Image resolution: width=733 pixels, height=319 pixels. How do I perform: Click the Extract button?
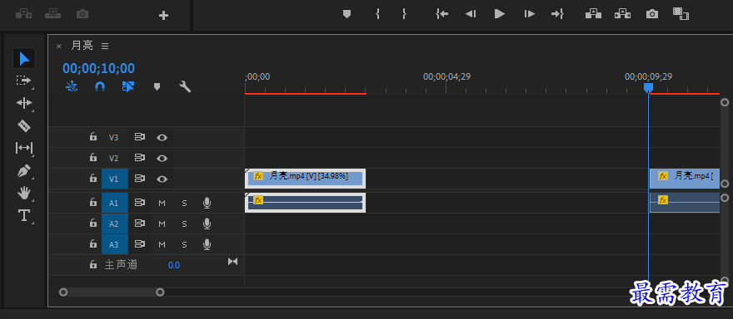coord(622,13)
